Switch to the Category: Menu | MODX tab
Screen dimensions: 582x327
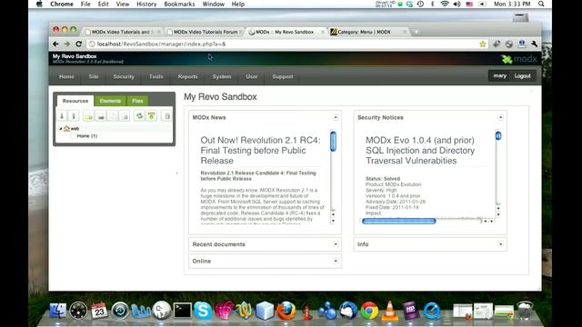point(368,32)
